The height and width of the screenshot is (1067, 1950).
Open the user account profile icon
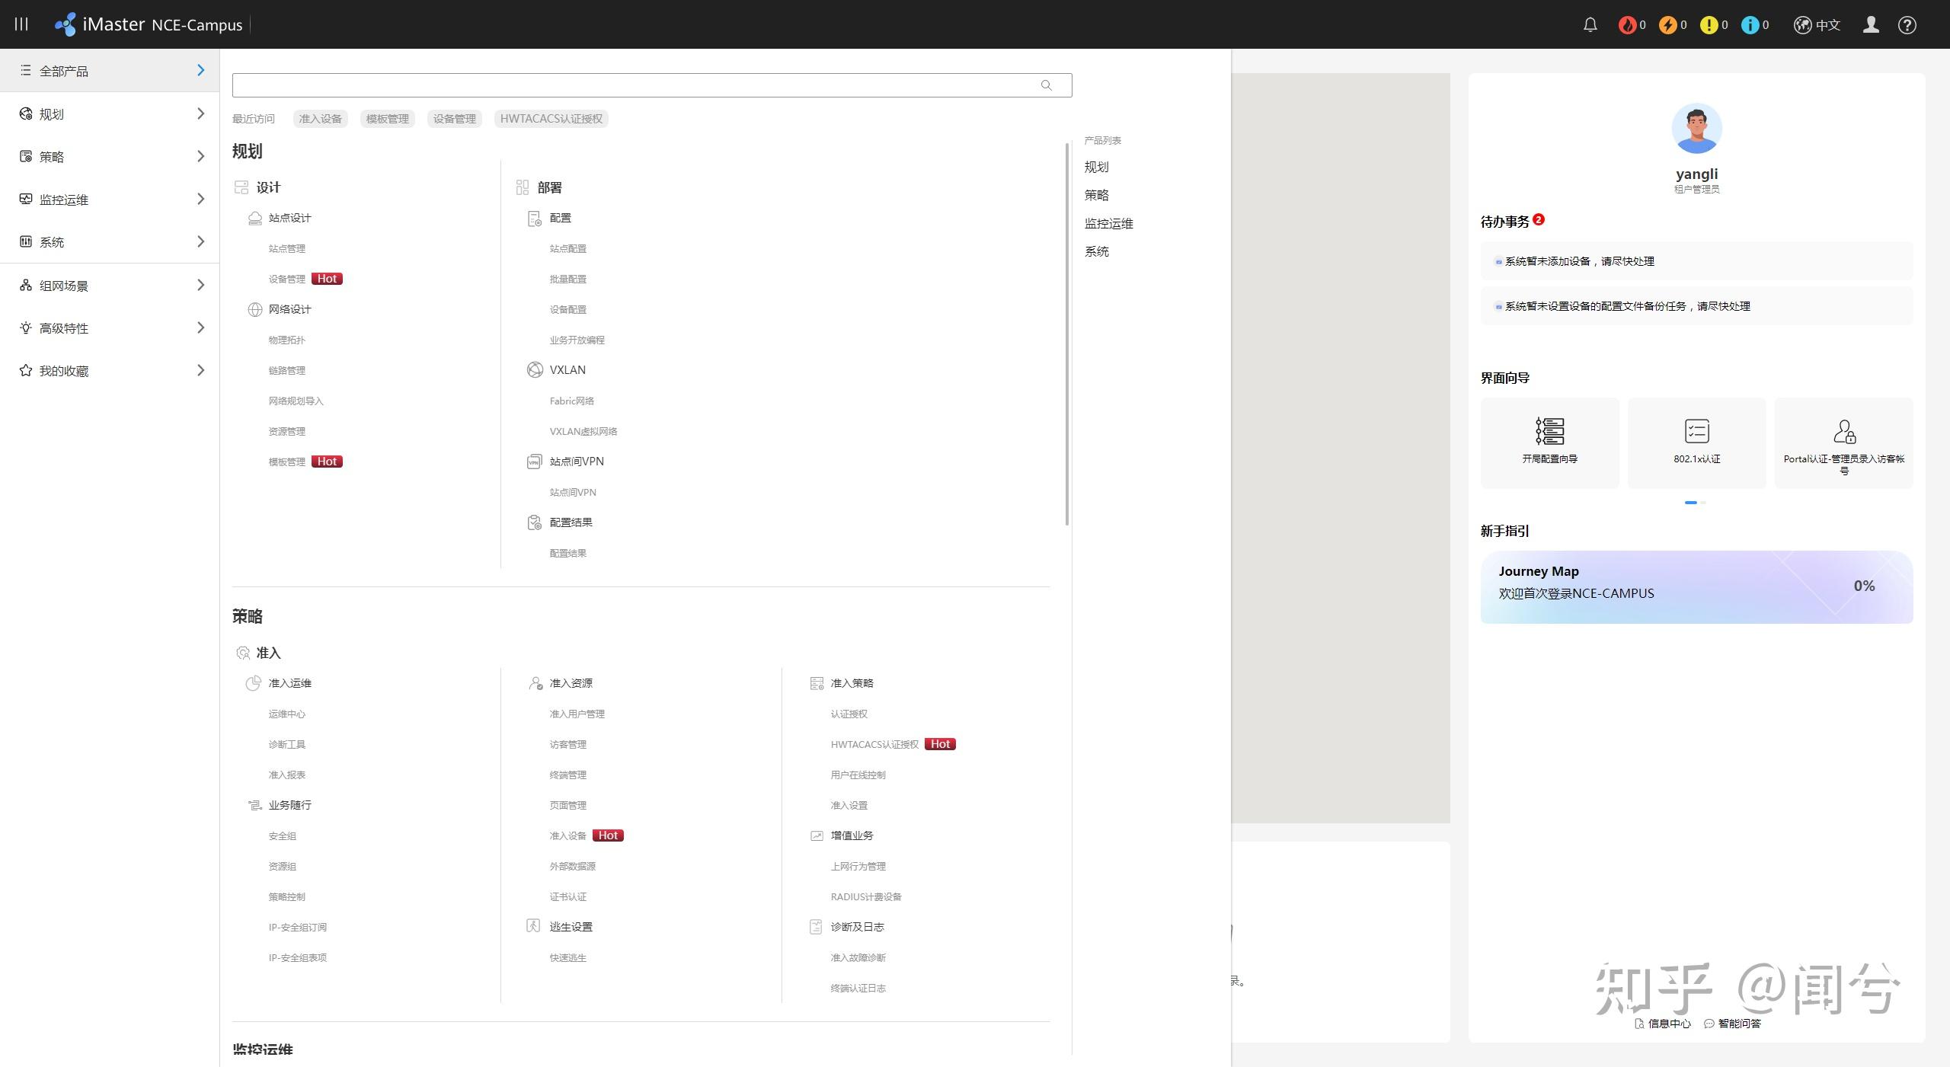tap(1870, 25)
